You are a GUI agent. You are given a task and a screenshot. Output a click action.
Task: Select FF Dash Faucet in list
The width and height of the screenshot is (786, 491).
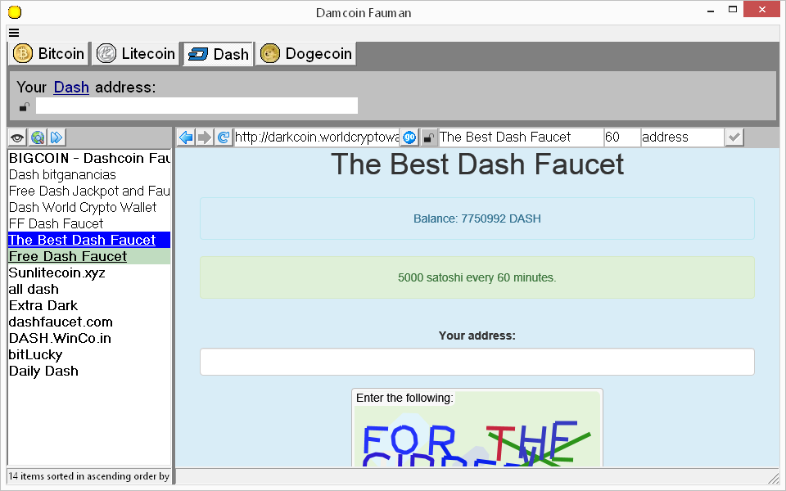point(89,223)
